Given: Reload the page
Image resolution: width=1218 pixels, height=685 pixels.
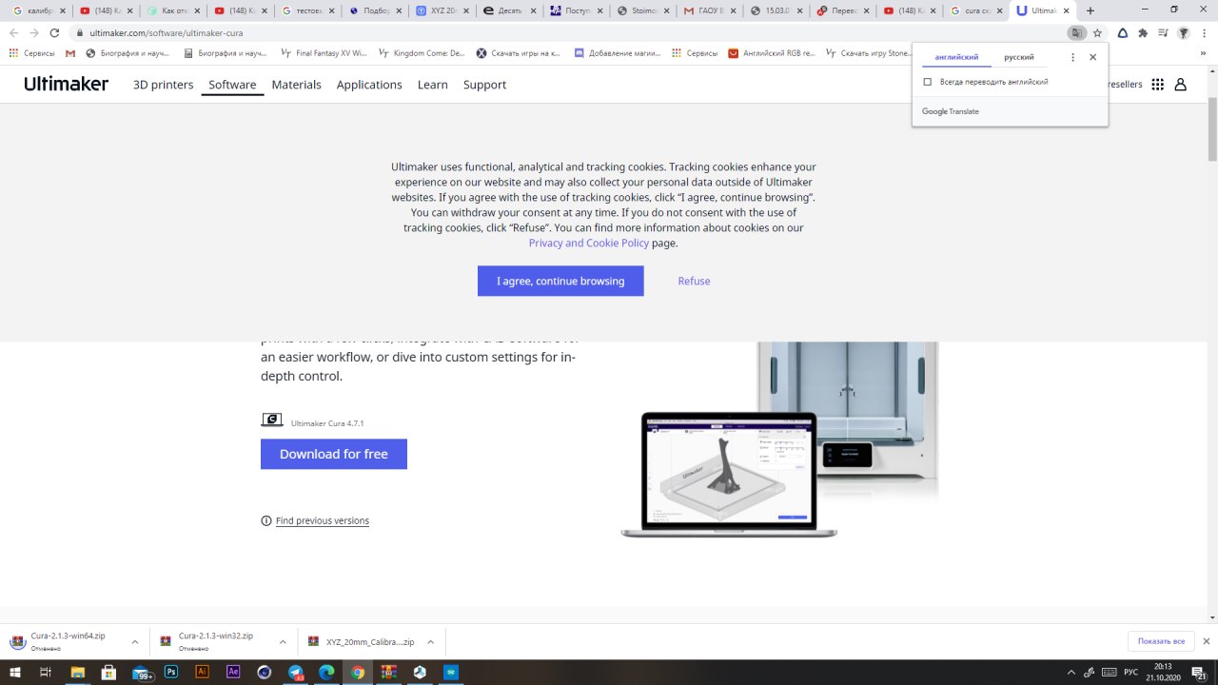Looking at the screenshot, I should tap(54, 32).
